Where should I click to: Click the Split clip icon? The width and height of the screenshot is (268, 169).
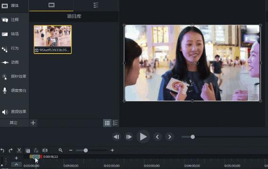click(45, 150)
